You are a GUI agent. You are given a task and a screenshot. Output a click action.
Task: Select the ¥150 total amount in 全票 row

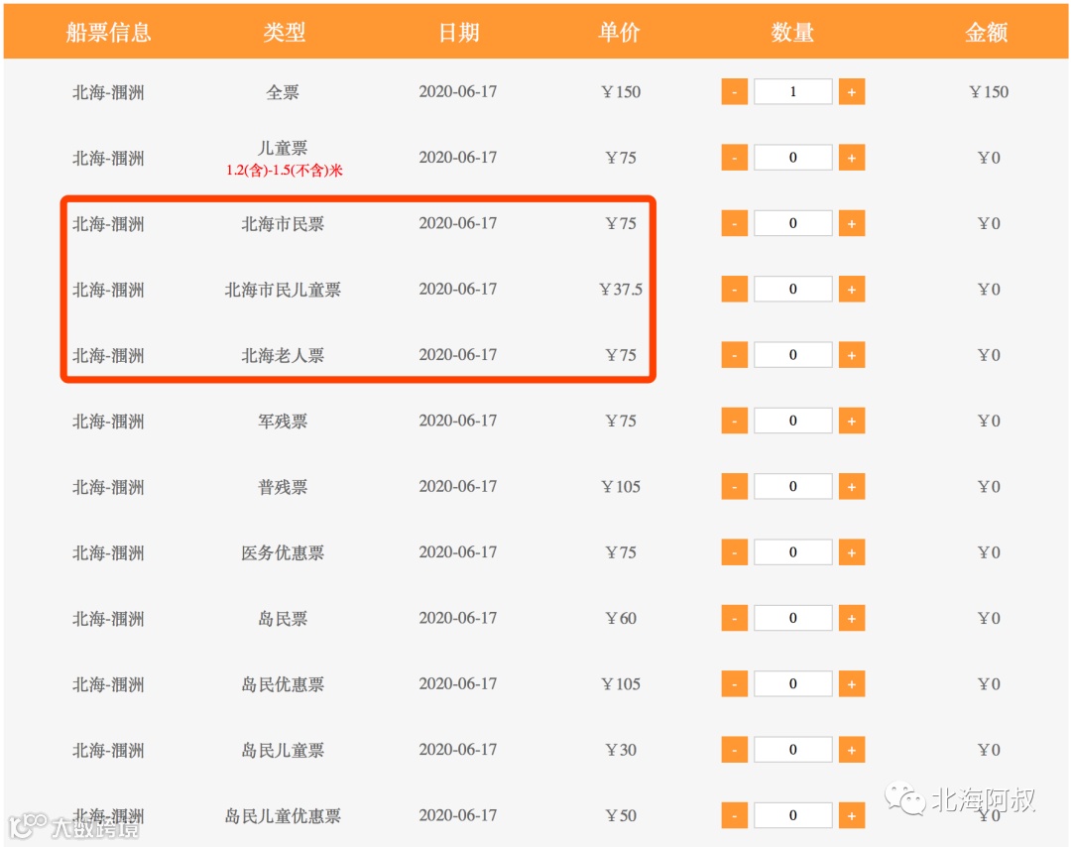pos(989,92)
